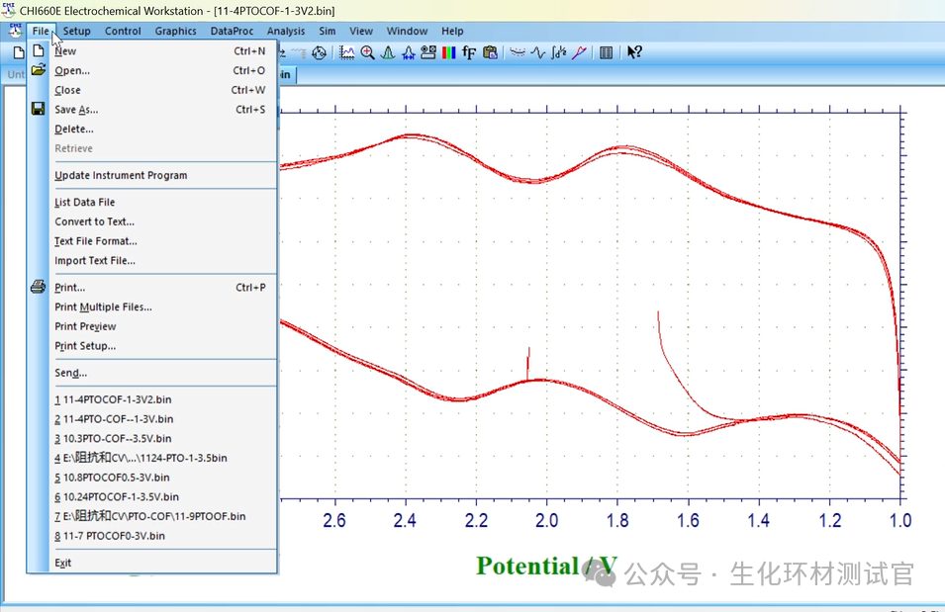Screen dimensions: 945x612
Task: Click the round cell/dial toolbar icon
Action: [x=320, y=53]
